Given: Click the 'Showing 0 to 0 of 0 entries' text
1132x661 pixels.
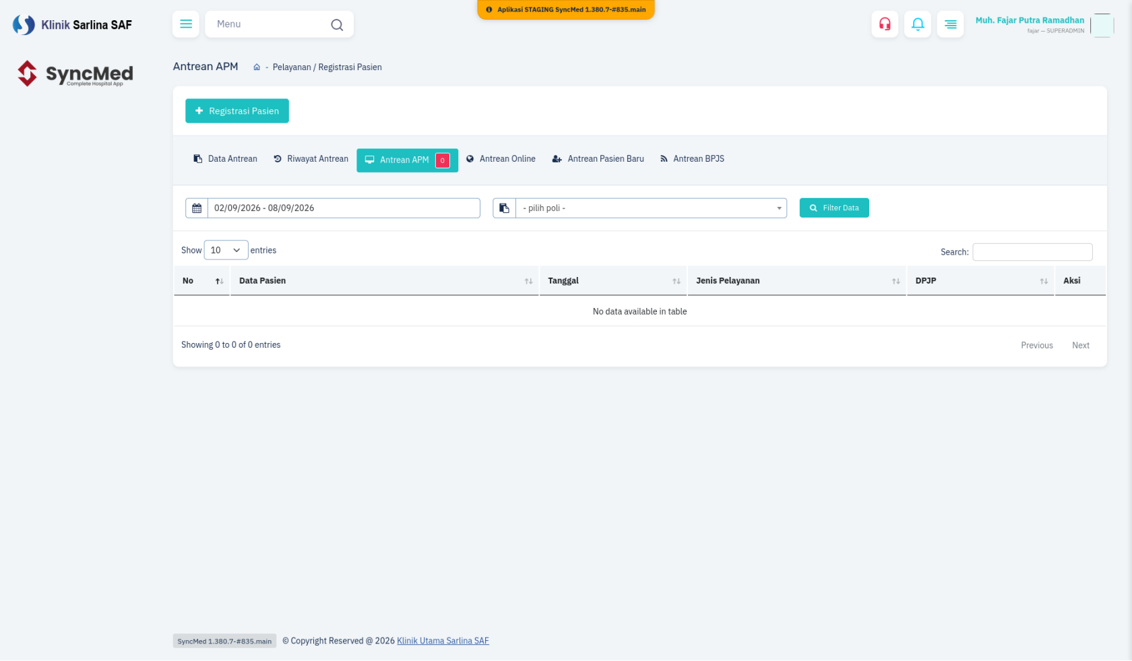Looking at the screenshot, I should coord(230,345).
